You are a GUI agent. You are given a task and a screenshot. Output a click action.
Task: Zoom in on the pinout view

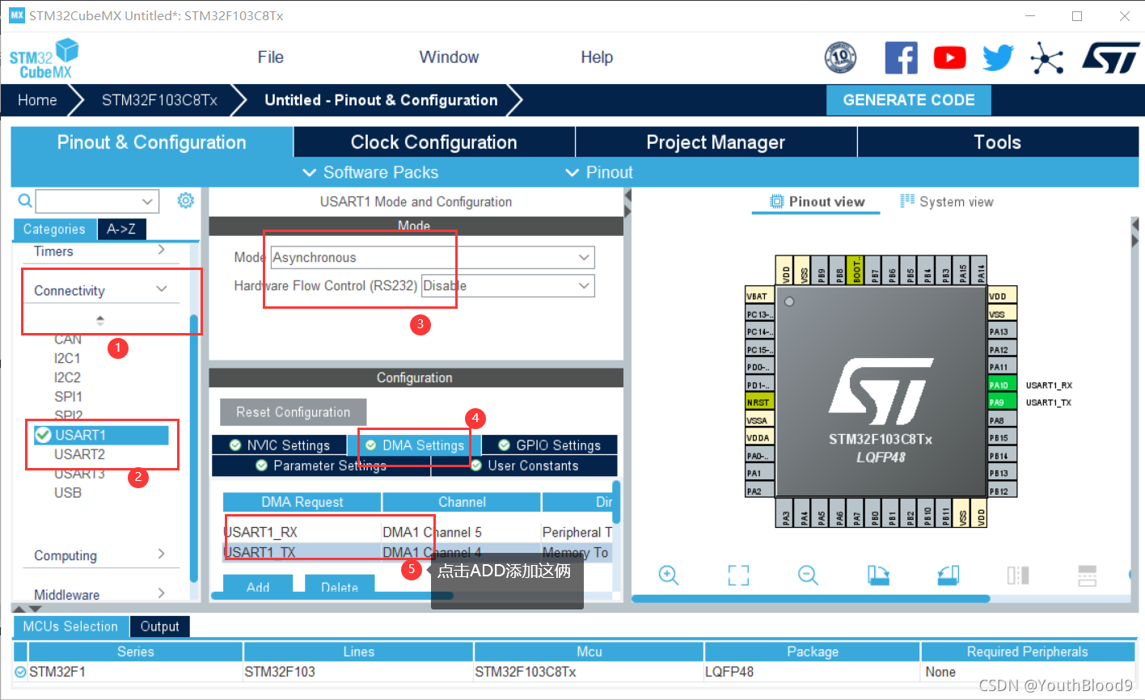pyautogui.click(x=669, y=575)
